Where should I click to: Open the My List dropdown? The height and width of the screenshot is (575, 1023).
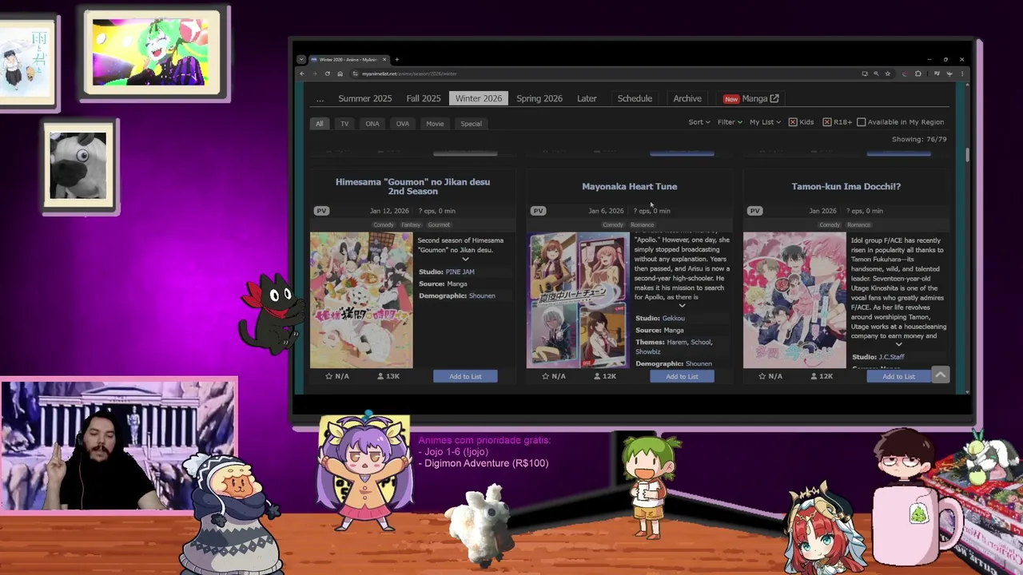pos(766,122)
